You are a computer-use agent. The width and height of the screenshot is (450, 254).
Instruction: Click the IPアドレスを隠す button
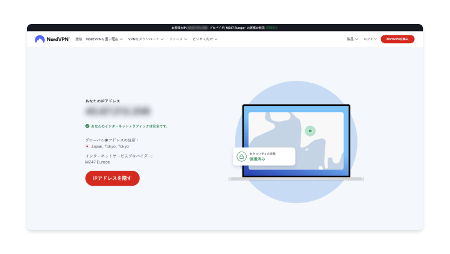tap(112, 178)
